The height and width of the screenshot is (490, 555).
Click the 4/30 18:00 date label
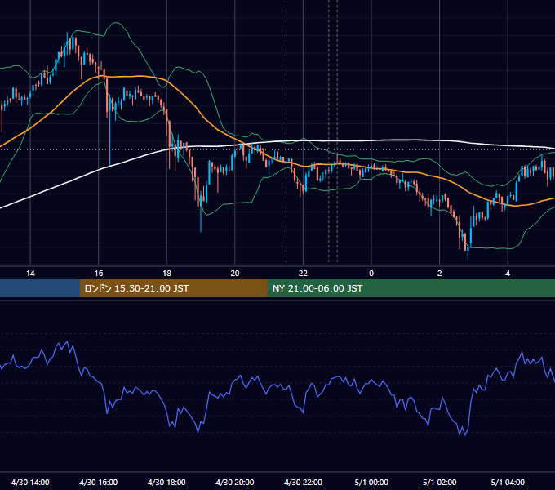point(166,482)
